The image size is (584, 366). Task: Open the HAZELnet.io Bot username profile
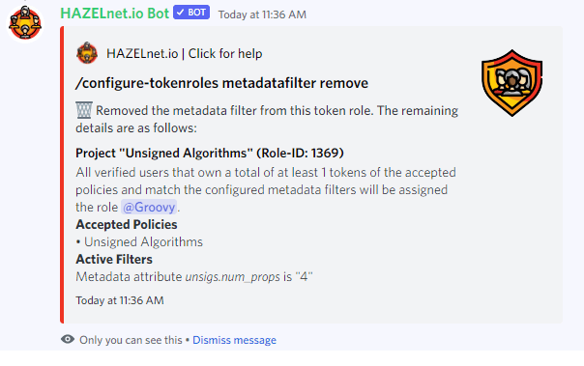[x=115, y=14]
